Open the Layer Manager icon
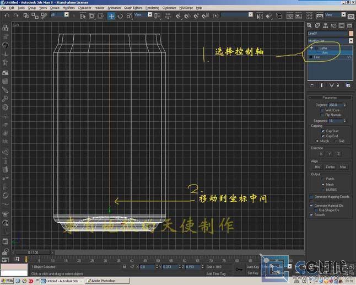The image size is (356, 285). point(279,16)
